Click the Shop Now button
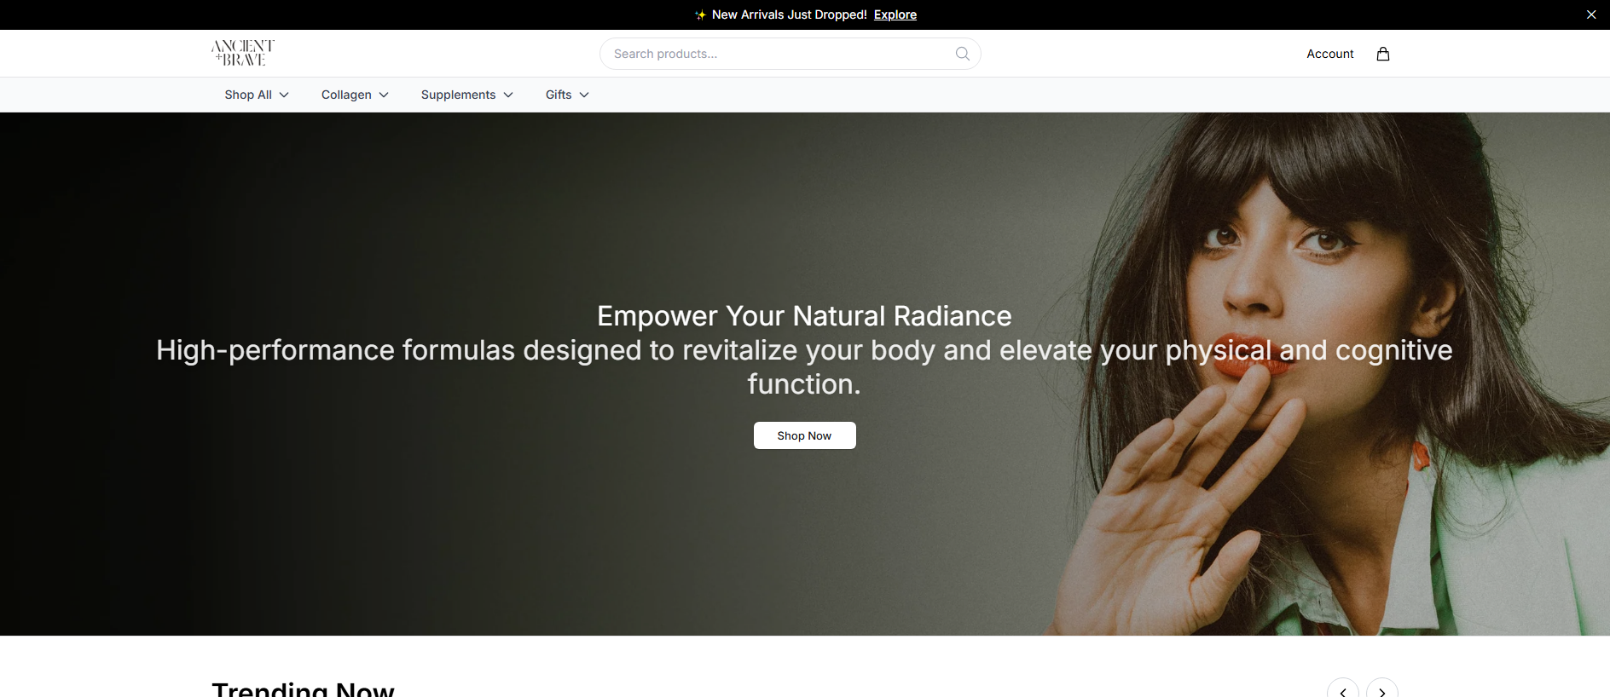 coord(804,435)
